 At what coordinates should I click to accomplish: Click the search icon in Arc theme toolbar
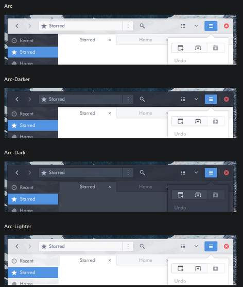click(x=142, y=26)
